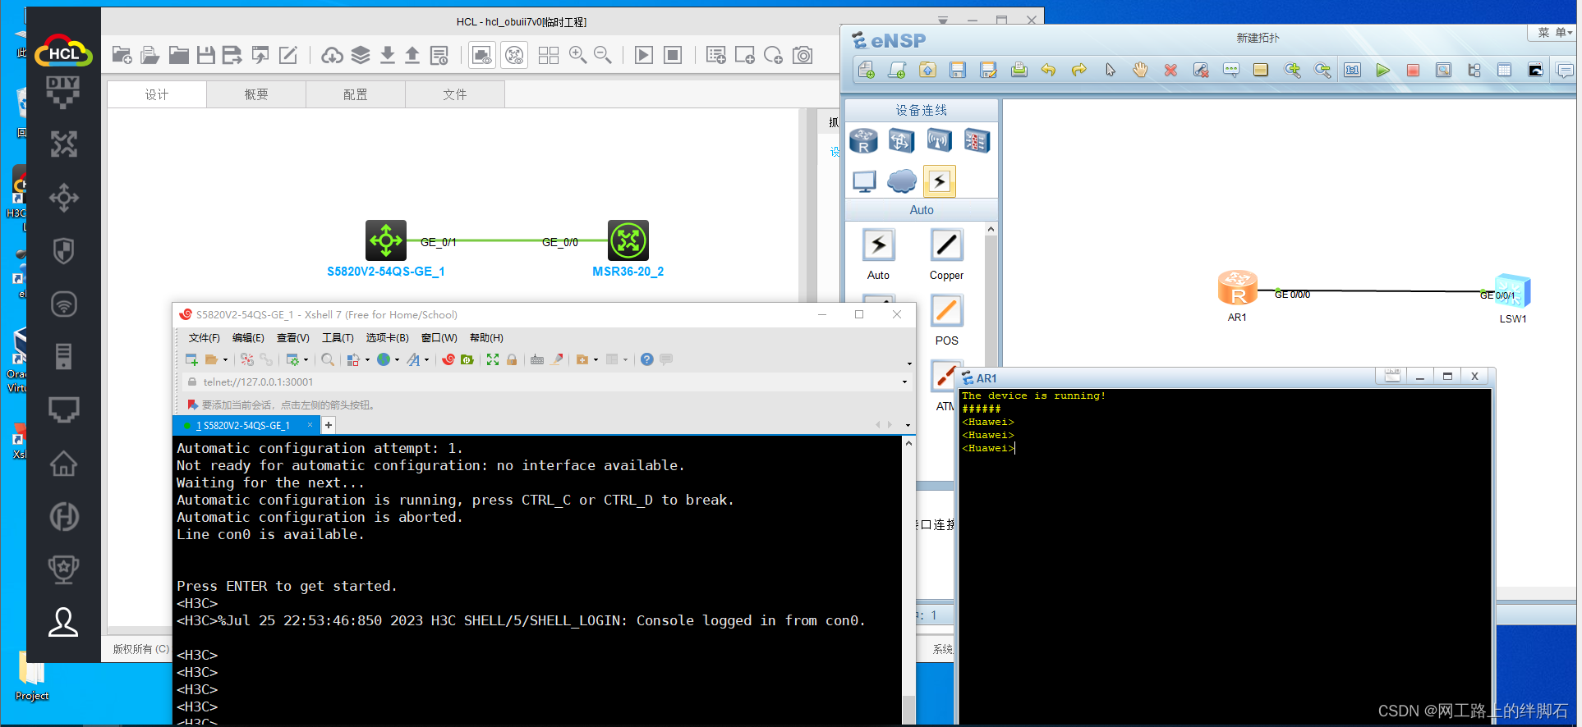Click the telnet://127.0.0.1:30001 address field in Xshell
Viewport: 1582px width, 727px height.
tap(542, 382)
